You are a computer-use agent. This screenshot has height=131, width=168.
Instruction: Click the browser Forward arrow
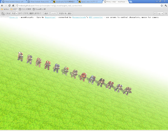point(6,6)
